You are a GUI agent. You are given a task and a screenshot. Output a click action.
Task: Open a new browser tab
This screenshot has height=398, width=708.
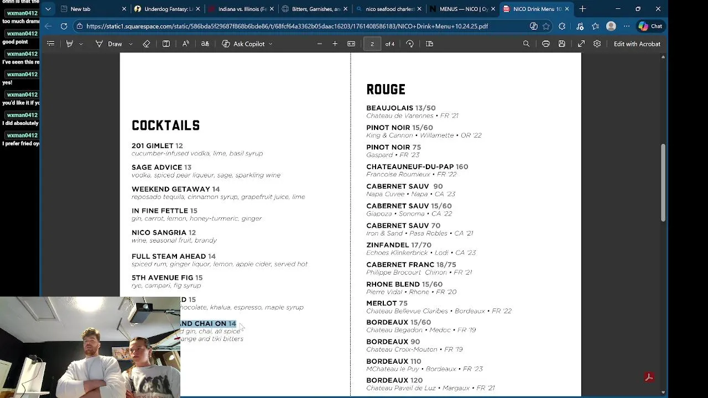point(582,9)
